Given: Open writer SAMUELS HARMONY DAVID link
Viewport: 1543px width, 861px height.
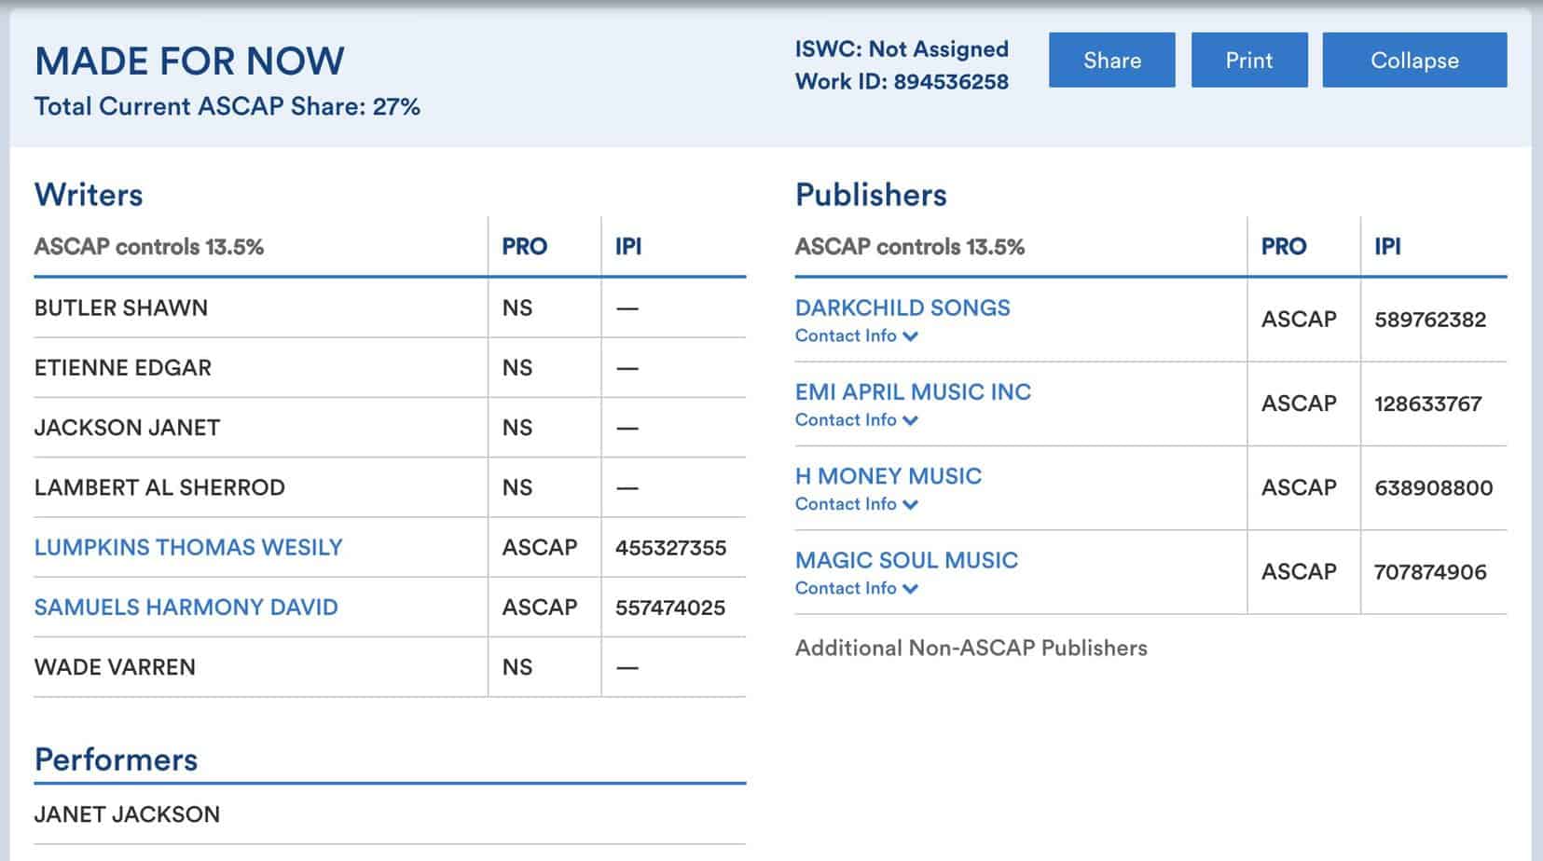Looking at the screenshot, I should coord(186,608).
